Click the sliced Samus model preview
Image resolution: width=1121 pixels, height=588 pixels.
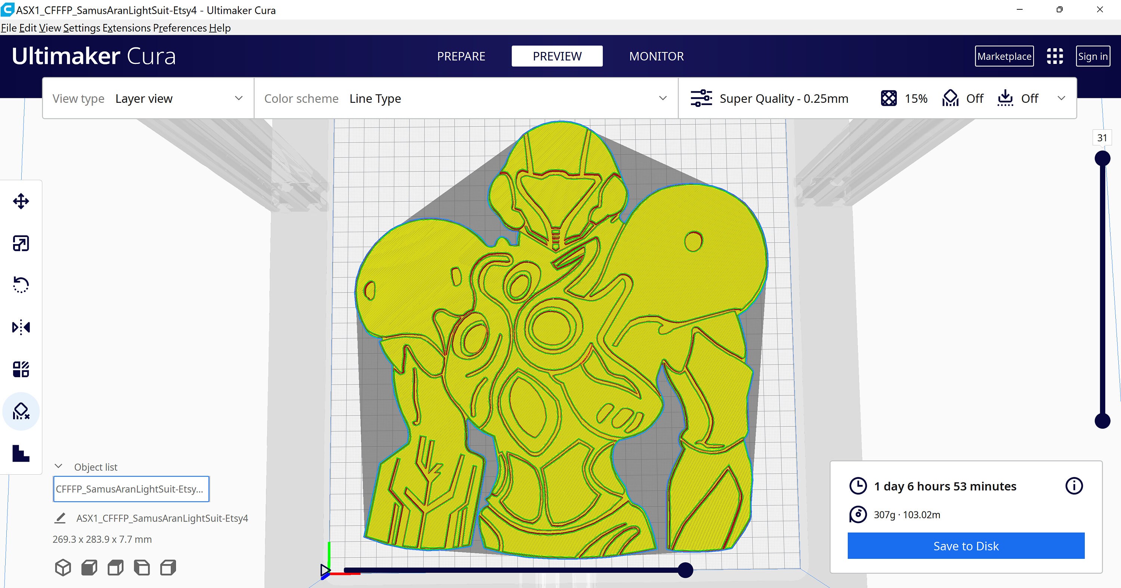pyautogui.click(x=561, y=339)
